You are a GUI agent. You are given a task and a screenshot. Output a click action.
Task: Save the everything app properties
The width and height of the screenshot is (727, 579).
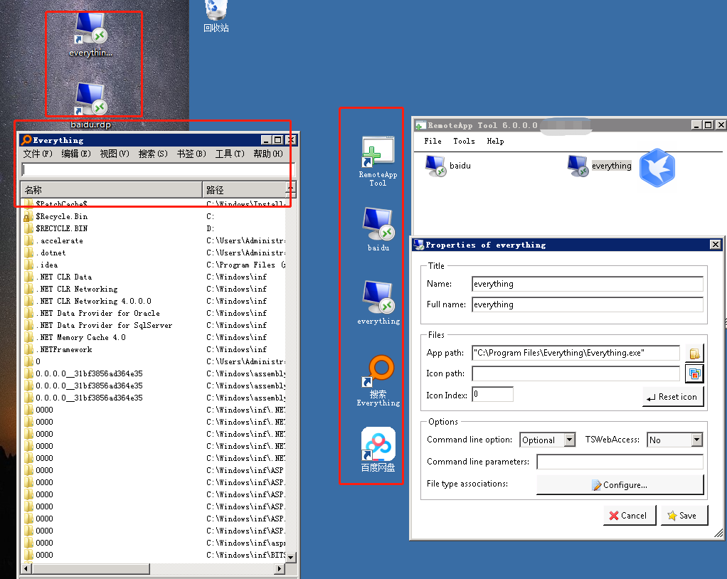(x=684, y=515)
